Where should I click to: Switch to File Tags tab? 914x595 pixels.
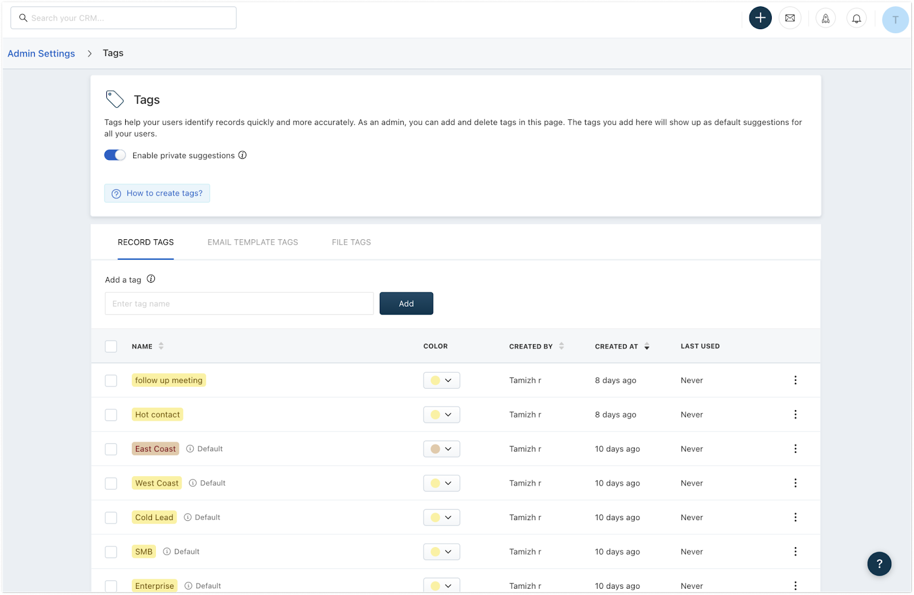351,242
